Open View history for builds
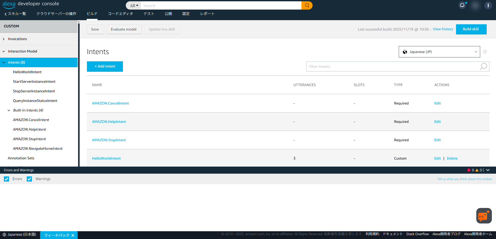This screenshot has height=239, width=496. tap(443, 29)
